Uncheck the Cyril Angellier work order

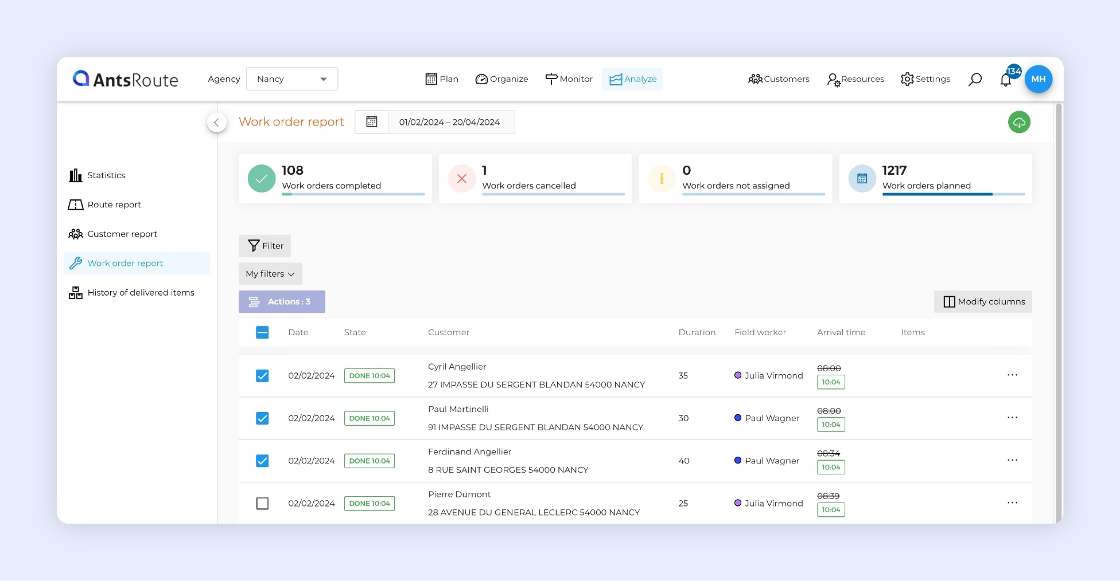[x=262, y=376]
